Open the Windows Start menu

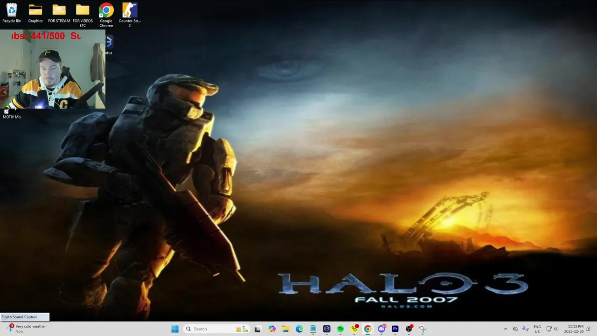[175, 329]
